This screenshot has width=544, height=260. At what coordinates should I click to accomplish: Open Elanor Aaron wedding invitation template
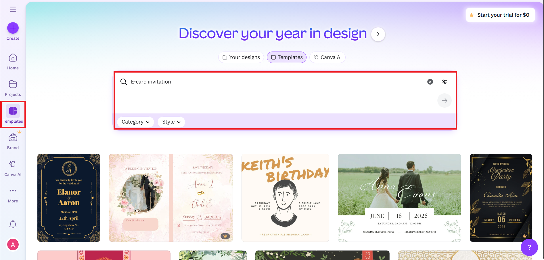(x=69, y=198)
